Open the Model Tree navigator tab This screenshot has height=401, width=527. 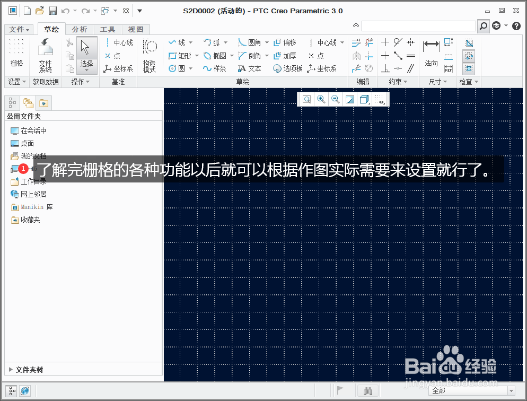click(12, 103)
